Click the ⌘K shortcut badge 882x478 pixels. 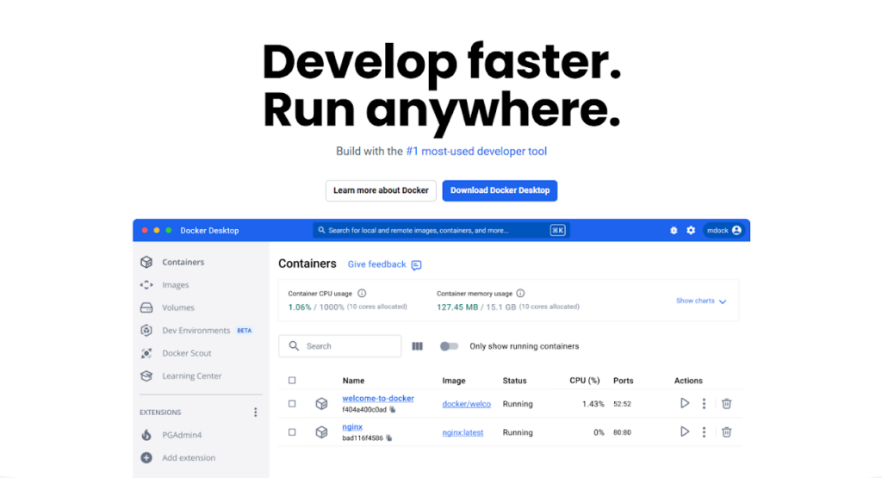click(x=557, y=231)
